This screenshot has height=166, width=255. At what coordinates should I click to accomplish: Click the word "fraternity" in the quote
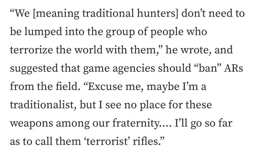click(x=136, y=123)
